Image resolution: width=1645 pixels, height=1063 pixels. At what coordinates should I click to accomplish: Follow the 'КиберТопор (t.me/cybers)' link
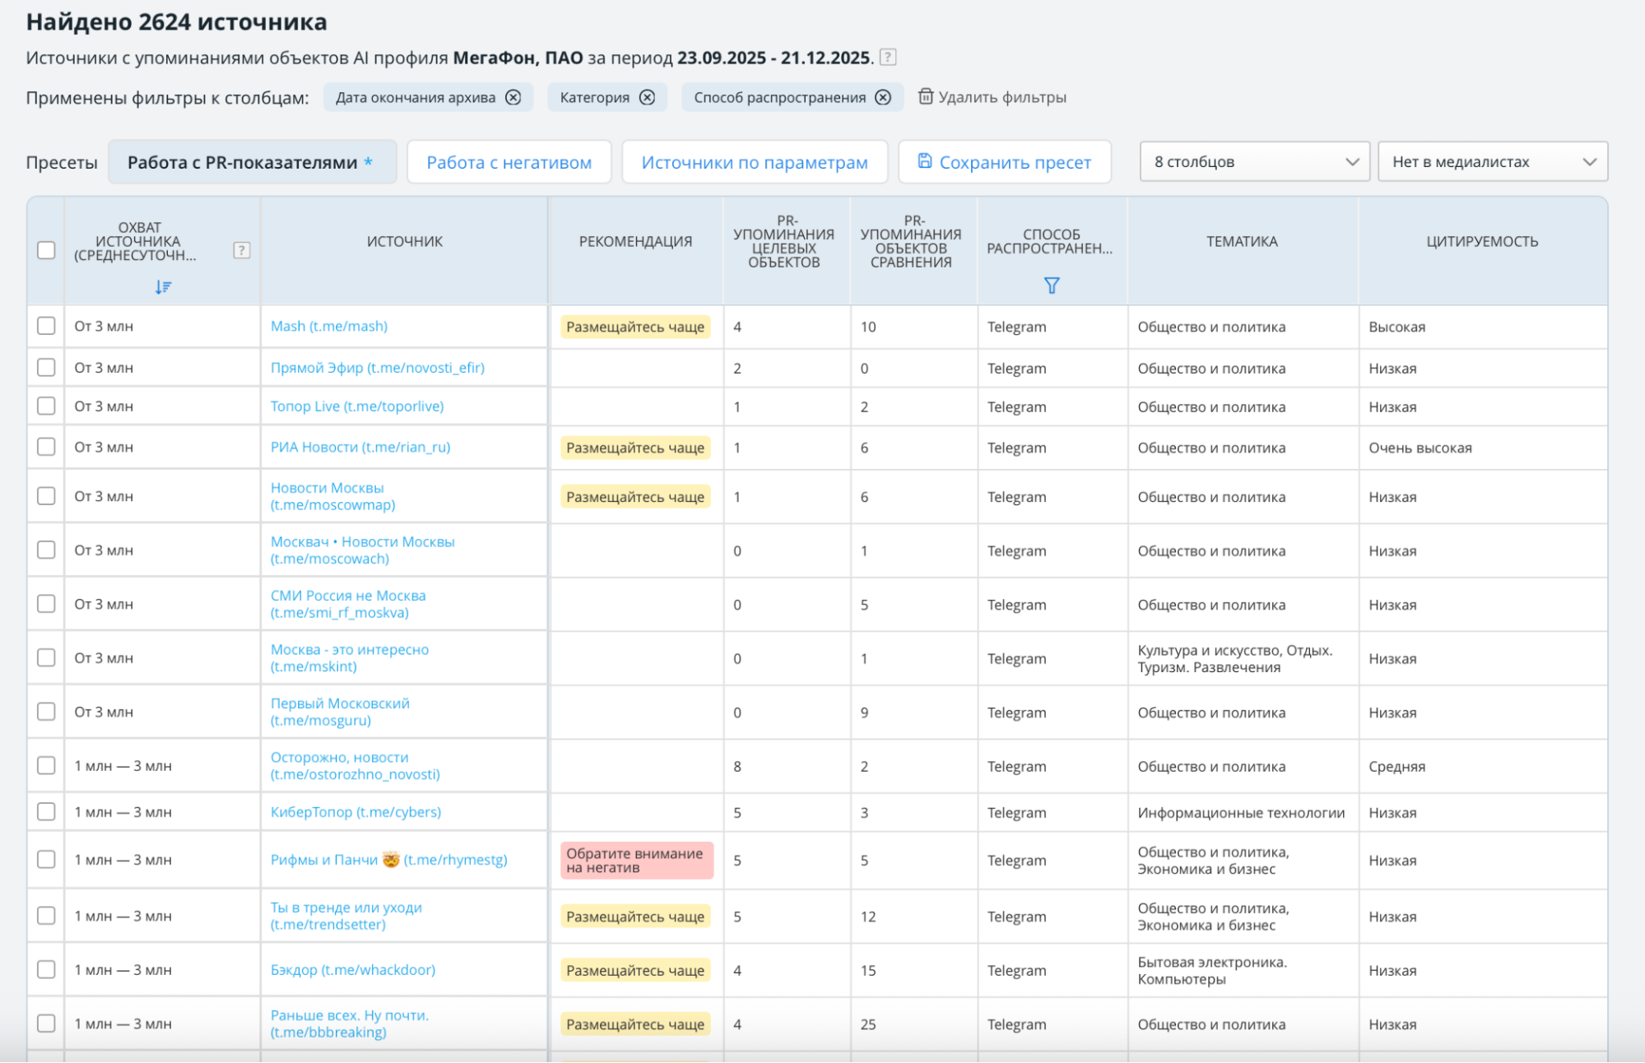pos(355,812)
